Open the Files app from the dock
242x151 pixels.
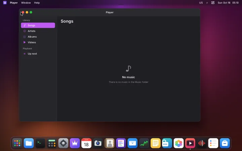point(29,143)
